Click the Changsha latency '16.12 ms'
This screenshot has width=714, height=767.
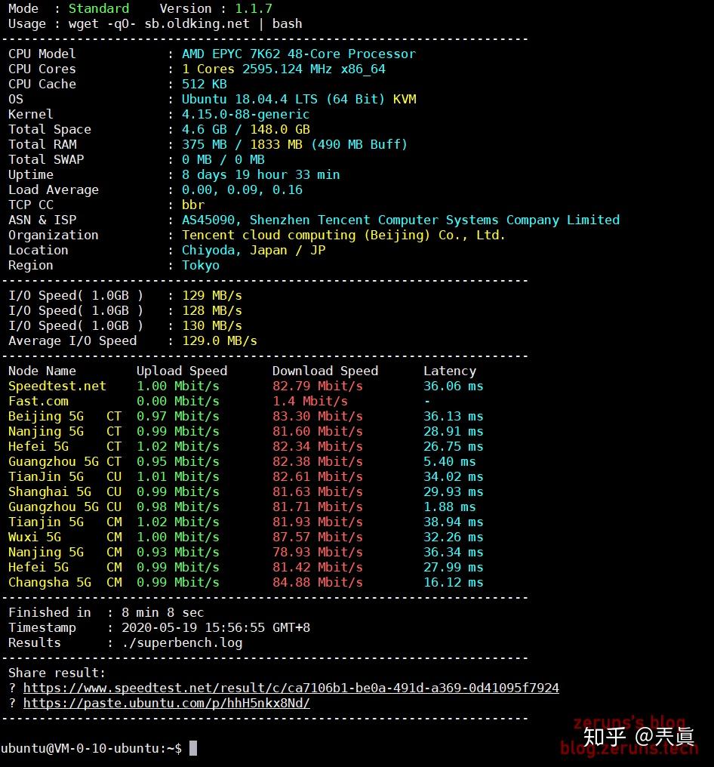point(454,583)
